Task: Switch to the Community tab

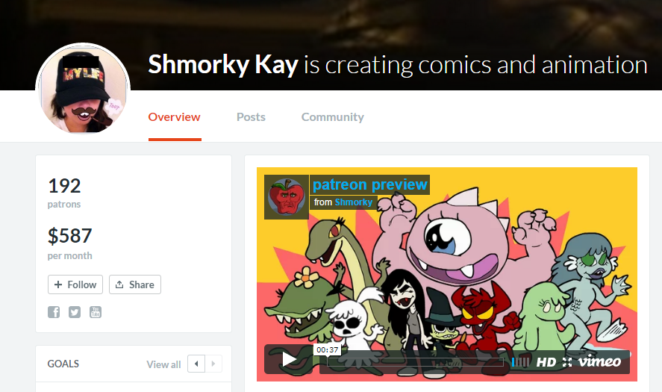Action: pyautogui.click(x=333, y=117)
